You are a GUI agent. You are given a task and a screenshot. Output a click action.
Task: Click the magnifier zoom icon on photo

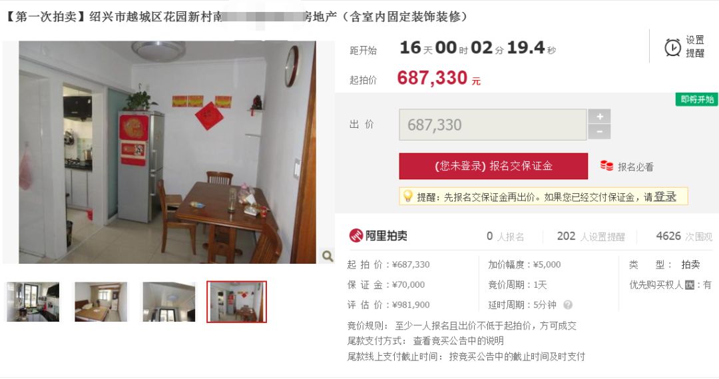(x=328, y=256)
